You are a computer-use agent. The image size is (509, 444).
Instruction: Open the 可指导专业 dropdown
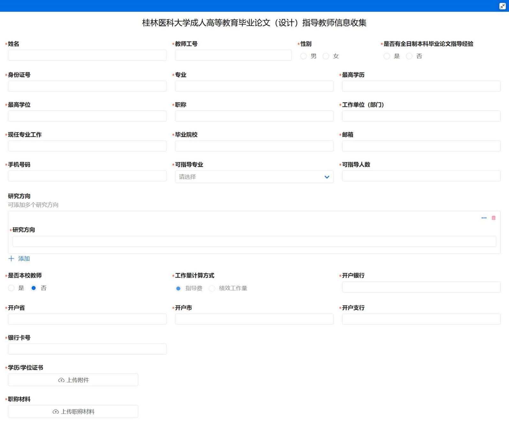[x=254, y=177]
